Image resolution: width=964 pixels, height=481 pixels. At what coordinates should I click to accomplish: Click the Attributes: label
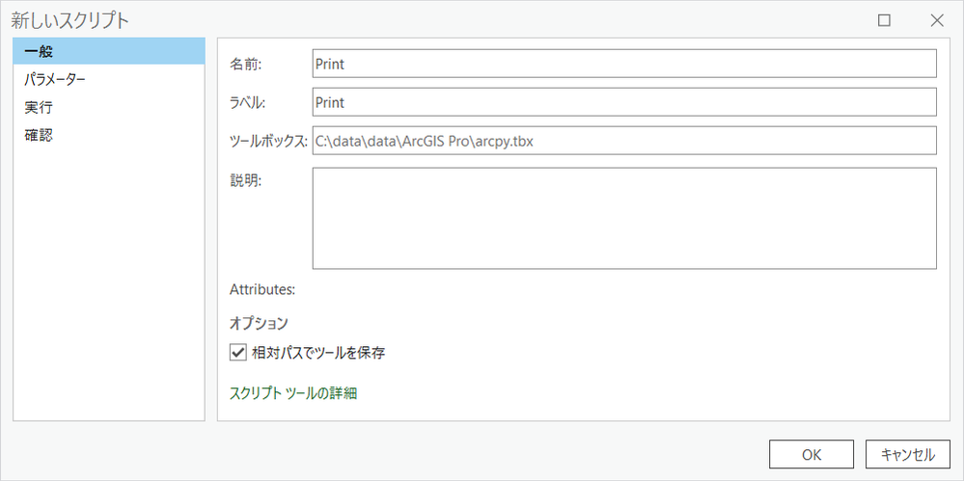262,288
